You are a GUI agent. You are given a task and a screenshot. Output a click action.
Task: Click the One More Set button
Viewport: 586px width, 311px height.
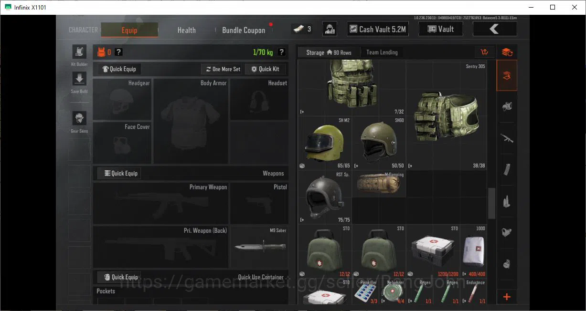coord(223,69)
